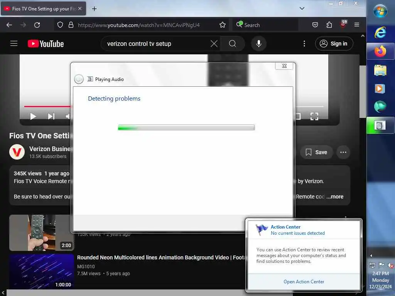The width and height of the screenshot is (395, 296).
Task: Close the Playing Audio troubleshooter dialog
Action: click(x=284, y=66)
